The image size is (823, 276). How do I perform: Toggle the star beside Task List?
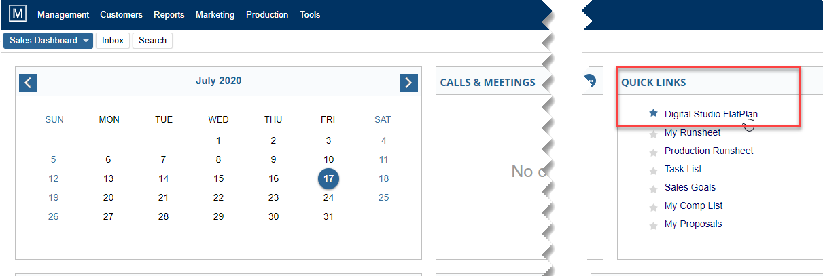click(654, 170)
